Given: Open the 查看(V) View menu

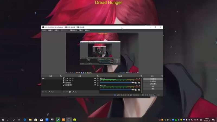Looking at the screenshot, I should (57, 30).
